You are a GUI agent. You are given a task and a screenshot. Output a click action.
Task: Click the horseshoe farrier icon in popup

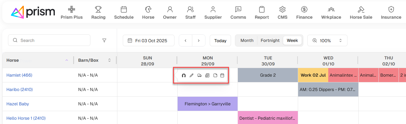[x=184, y=75]
